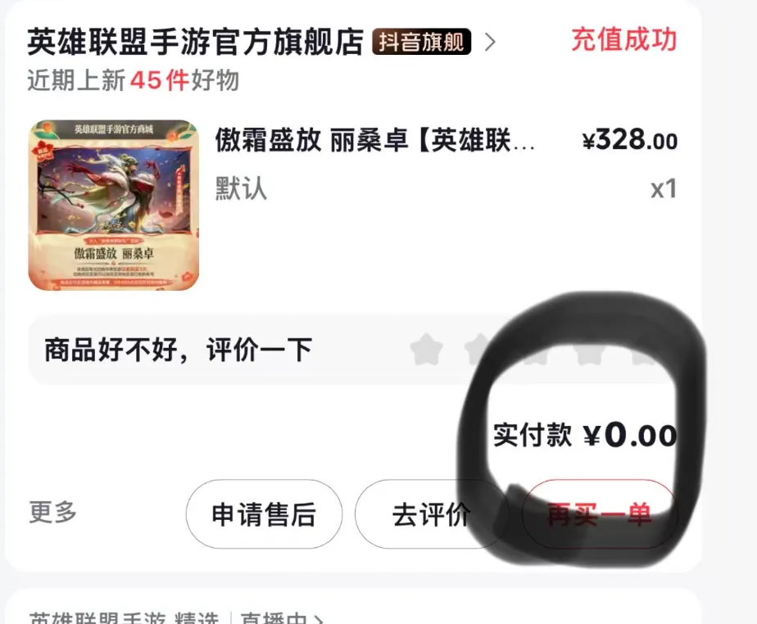
Task: Tap the 商品好不好,评价一下 prompt
Action: point(178,350)
